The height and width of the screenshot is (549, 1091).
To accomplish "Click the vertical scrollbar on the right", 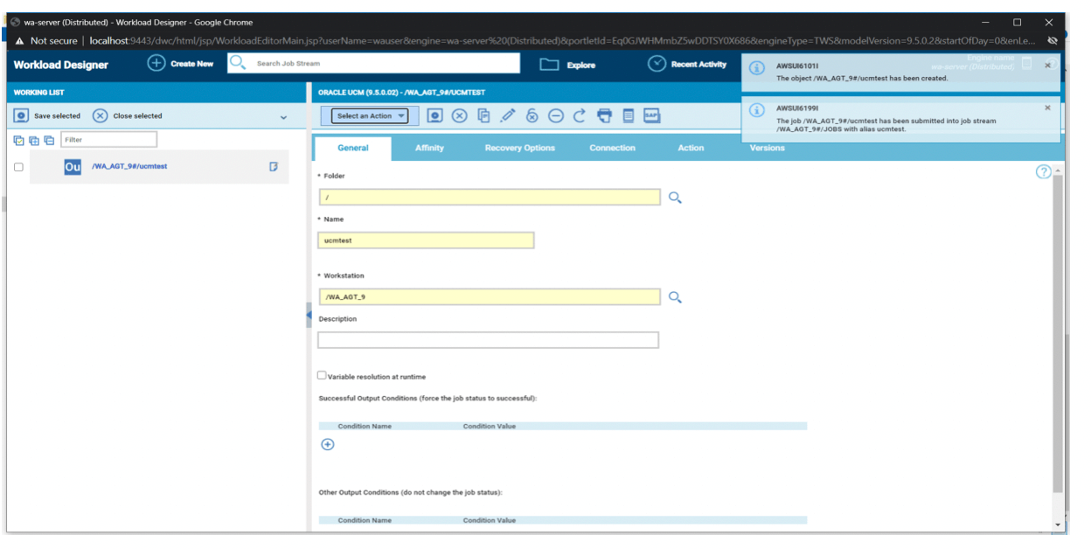I will click(x=1059, y=332).
